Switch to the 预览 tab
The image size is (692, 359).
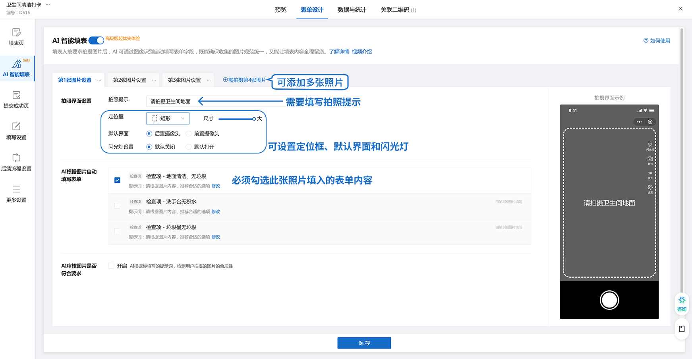point(280,10)
